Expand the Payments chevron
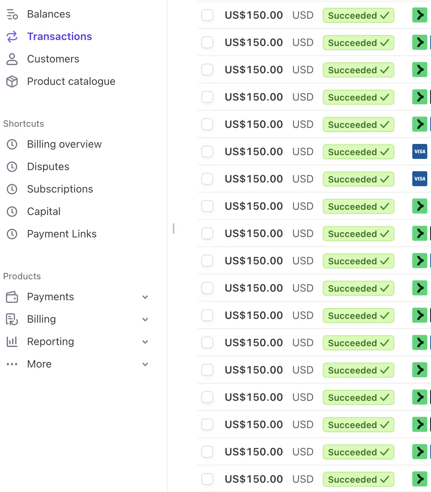This screenshot has height=492, width=431. click(x=145, y=297)
